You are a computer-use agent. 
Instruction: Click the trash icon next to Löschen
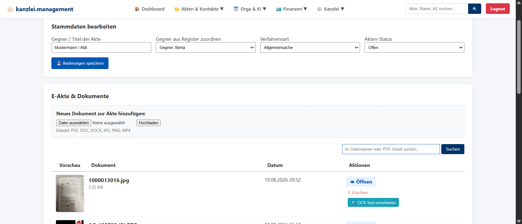click(349, 192)
